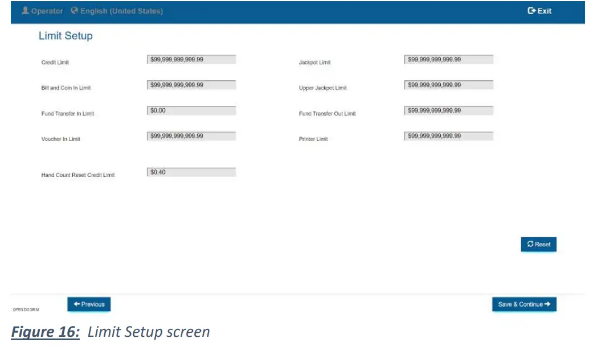The image size is (589, 355).
Task: Click the Limit Setup page heading
Action: 66,36
